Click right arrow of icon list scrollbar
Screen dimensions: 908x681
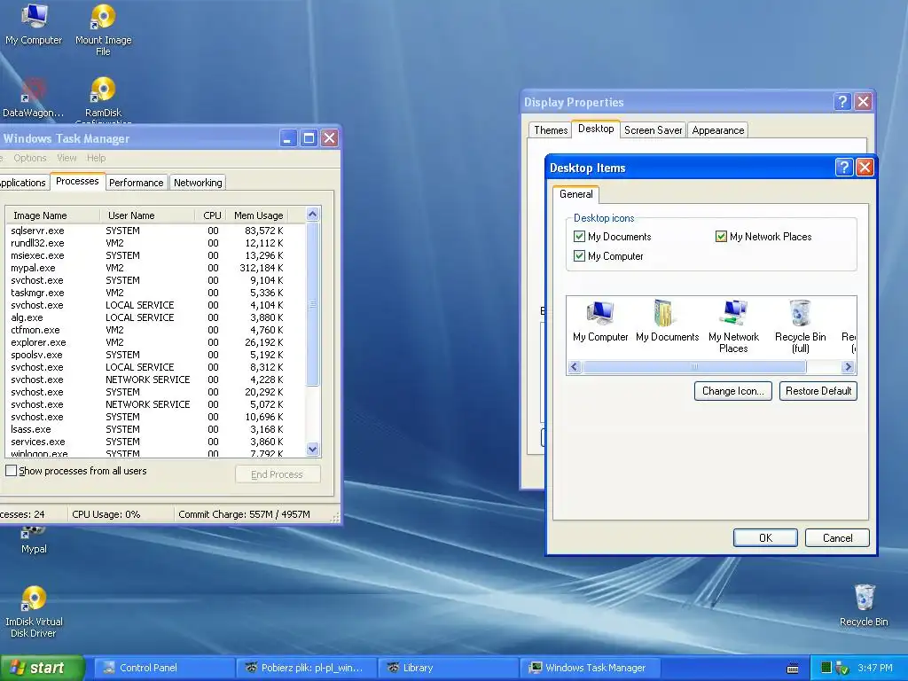pyautogui.click(x=849, y=366)
